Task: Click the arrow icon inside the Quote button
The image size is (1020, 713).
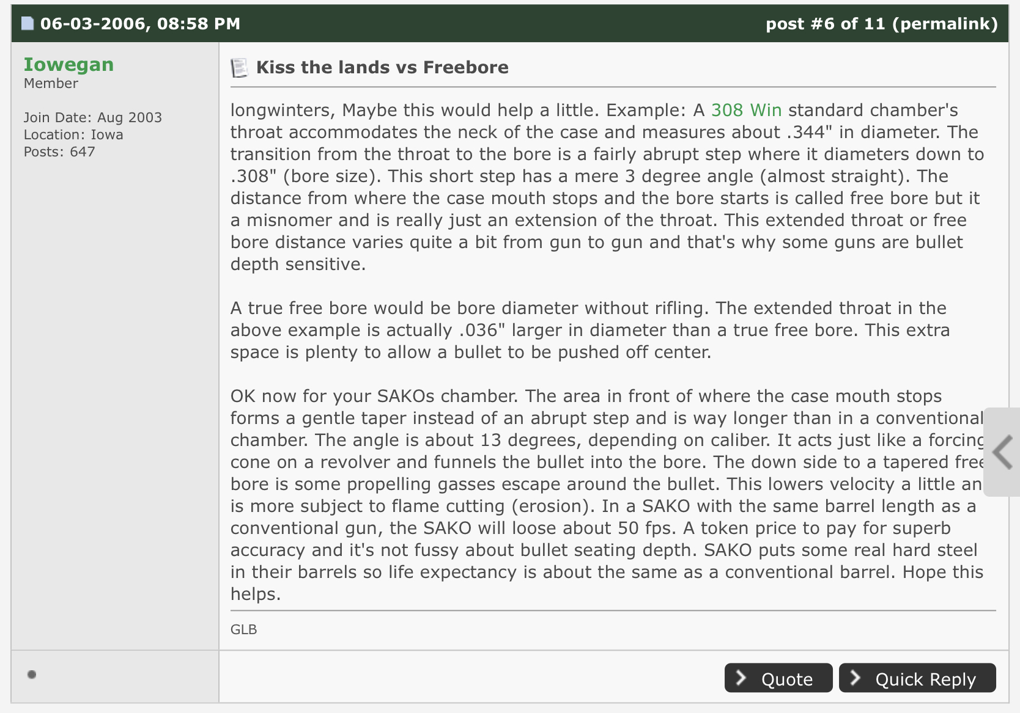Action: click(741, 678)
